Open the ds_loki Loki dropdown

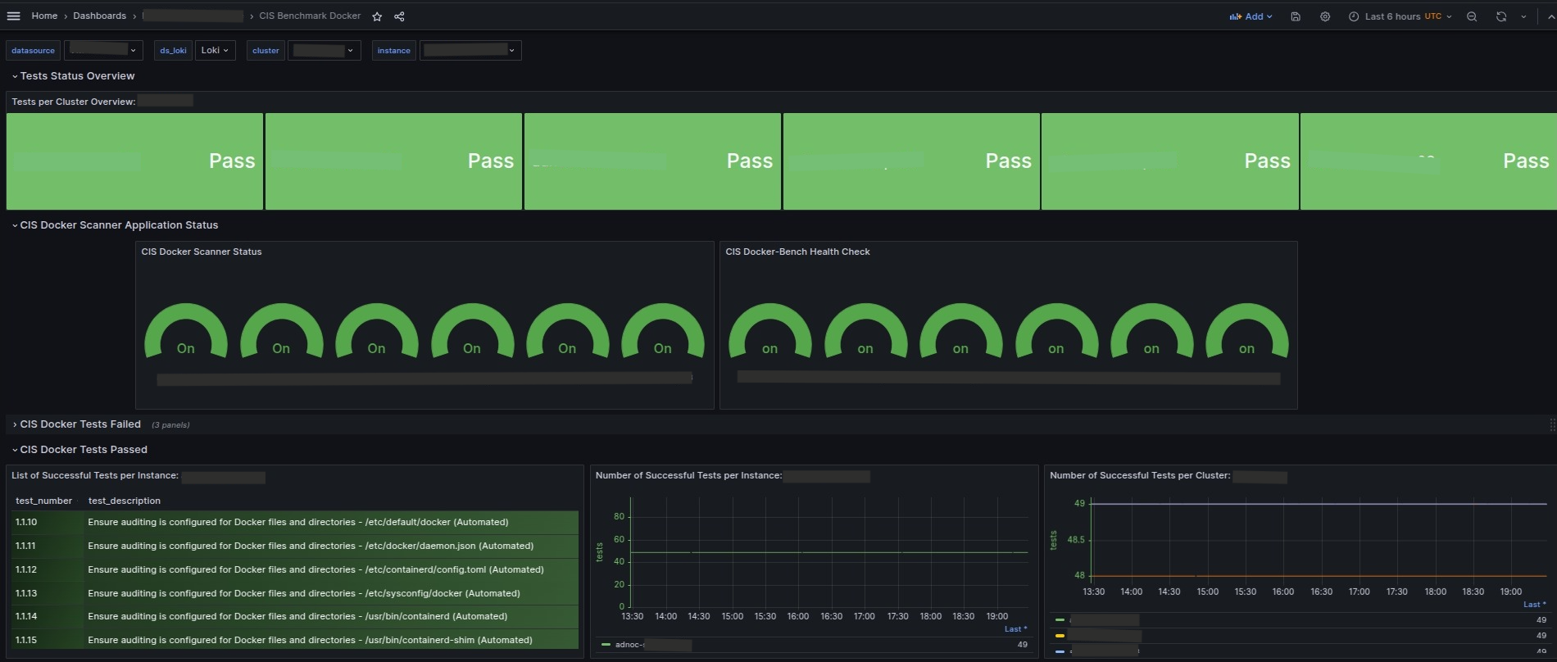coord(215,50)
